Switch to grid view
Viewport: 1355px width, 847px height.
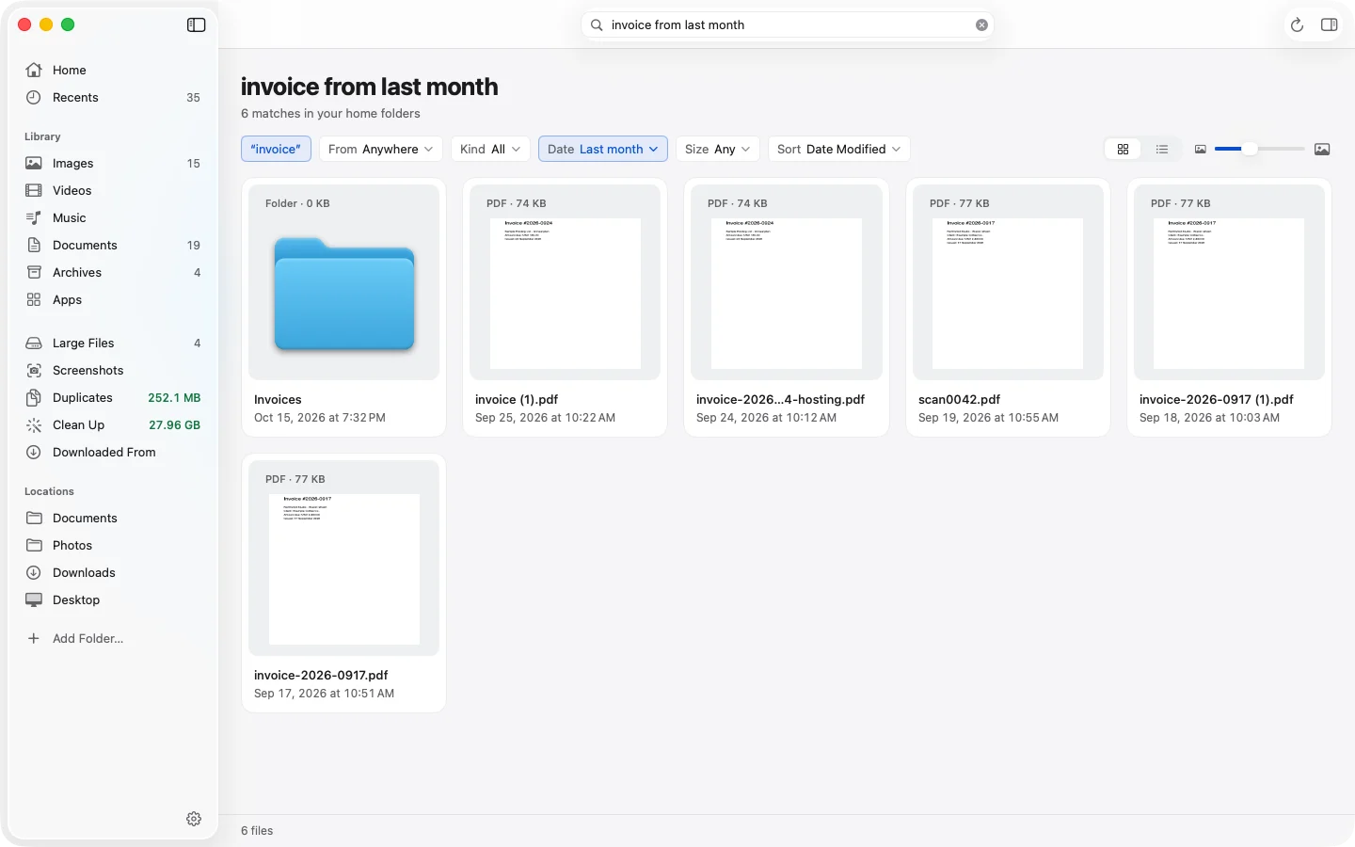pyautogui.click(x=1123, y=149)
